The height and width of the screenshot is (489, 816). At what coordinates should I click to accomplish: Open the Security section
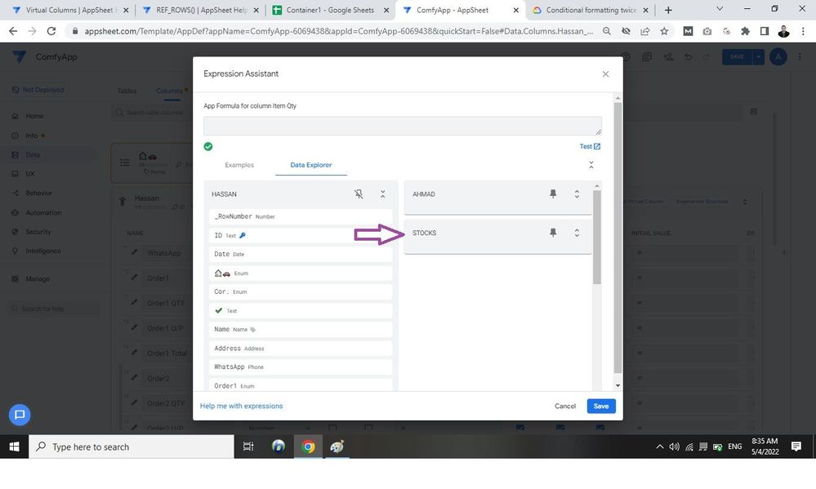coord(38,232)
